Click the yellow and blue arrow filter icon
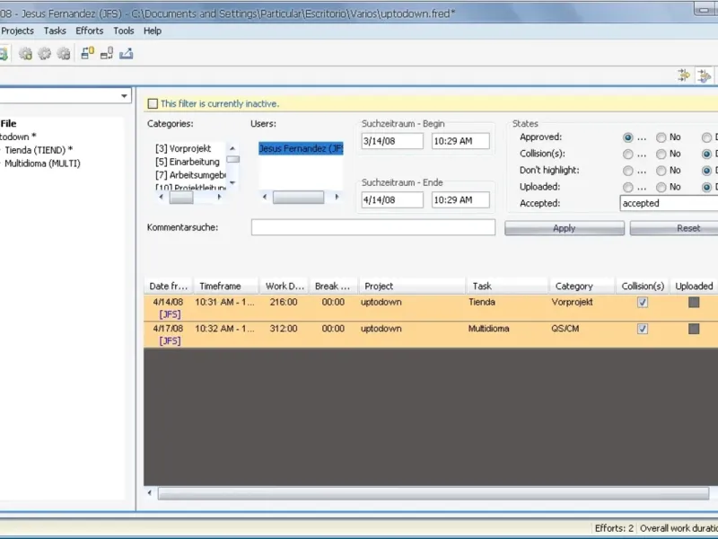The height and width of the screenshot is (539, 718). tap(704, 75)
